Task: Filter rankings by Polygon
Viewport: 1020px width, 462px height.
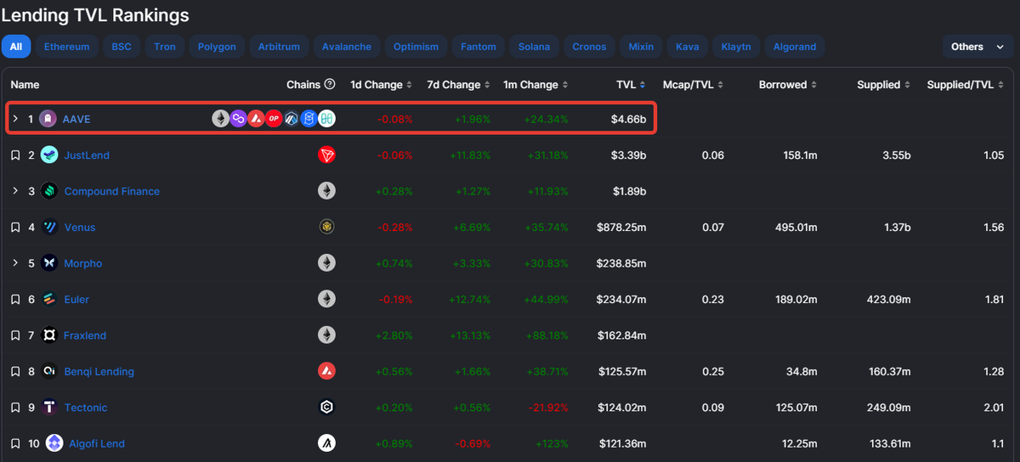Action: click(x=217, y=47)
